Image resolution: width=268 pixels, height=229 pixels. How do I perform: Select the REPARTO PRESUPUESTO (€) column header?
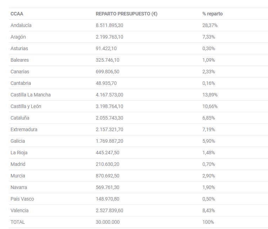[x=127, y=14]
